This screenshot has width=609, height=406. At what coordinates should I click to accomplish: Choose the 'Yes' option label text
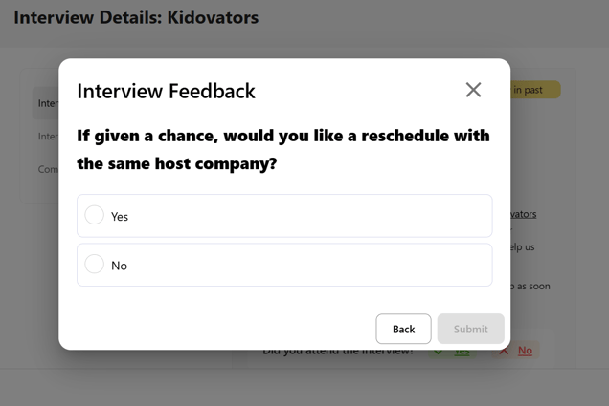[120, 217]
